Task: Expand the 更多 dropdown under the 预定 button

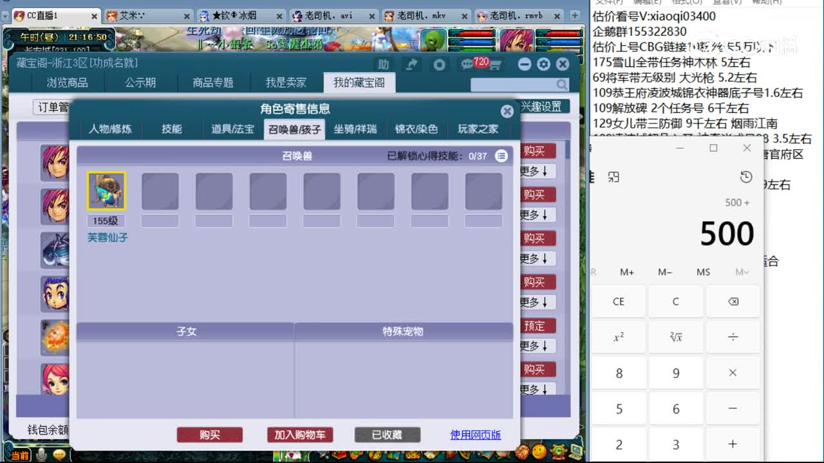Action: (x=539, y=347)
